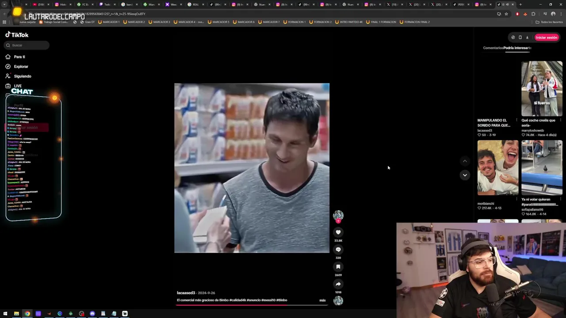The image size is (566, 318).
Task: Open lacaased3 username below the video
Action: point(186,293)
